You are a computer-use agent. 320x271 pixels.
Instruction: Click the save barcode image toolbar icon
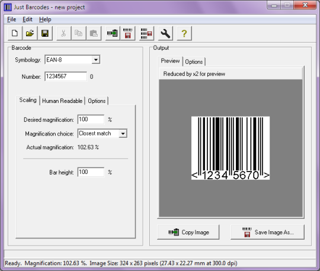(x=128, y=33)
